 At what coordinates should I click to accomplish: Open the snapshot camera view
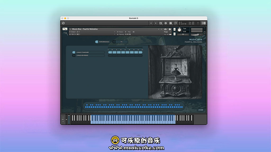tap(165, 29)
